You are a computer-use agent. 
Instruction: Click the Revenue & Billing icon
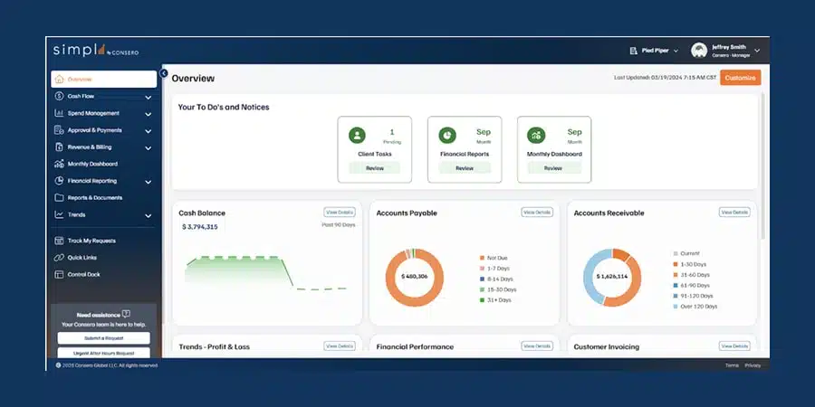point(59,147)
